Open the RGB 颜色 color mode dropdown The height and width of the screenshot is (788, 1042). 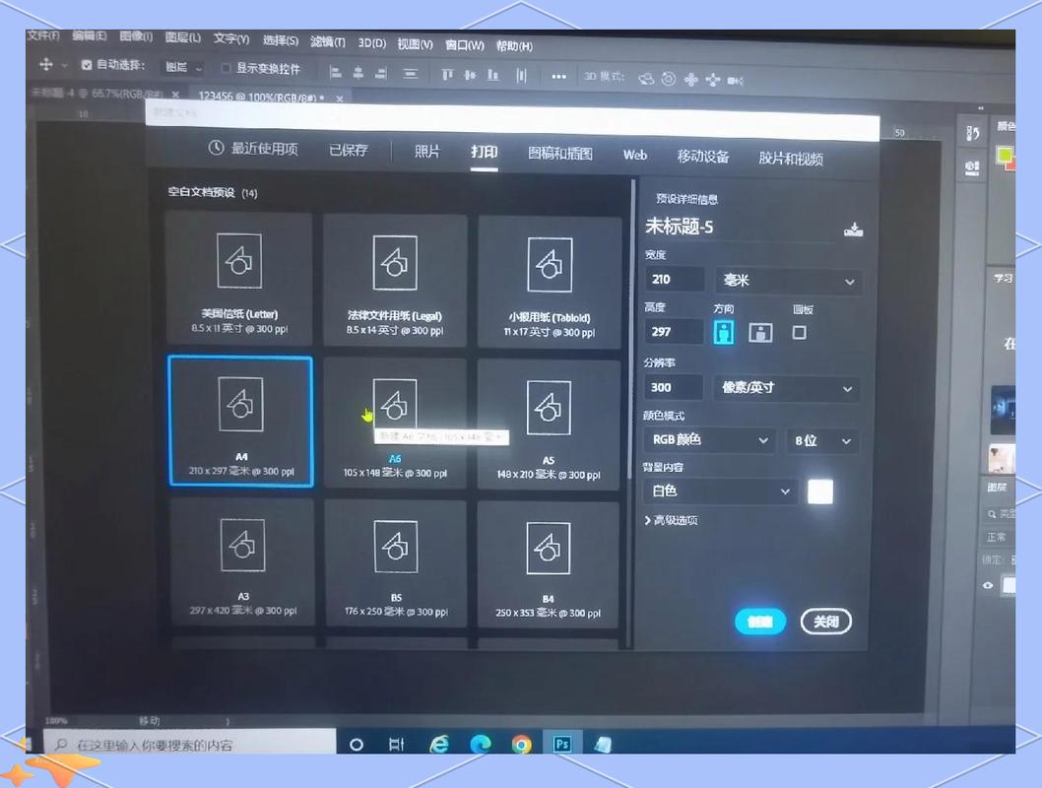(710, 440)
